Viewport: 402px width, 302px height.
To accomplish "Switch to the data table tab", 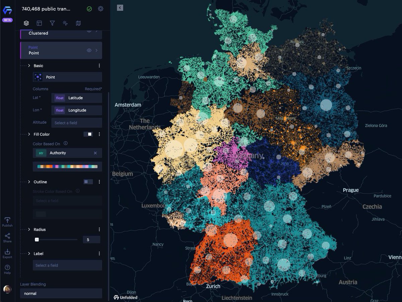I will coord(39,23).
